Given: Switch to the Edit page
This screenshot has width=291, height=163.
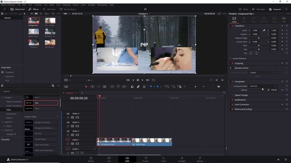Looking at the screenshot, I should point(127,159).
